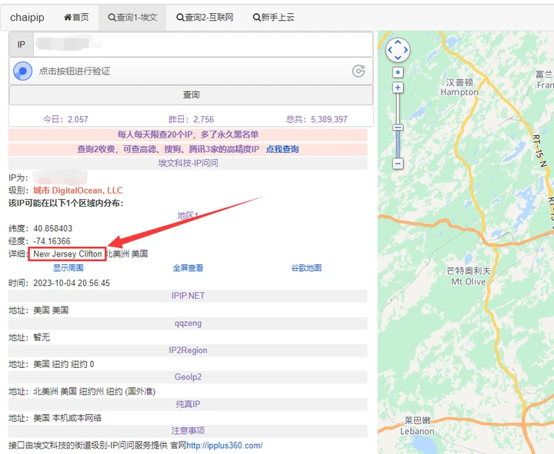Open the 点我查询 paid query link
The image size is (554, 454).
(x=282, y=149)
